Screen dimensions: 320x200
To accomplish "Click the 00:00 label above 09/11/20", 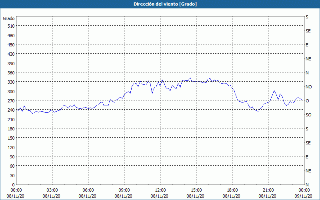I will coord(304,190).
